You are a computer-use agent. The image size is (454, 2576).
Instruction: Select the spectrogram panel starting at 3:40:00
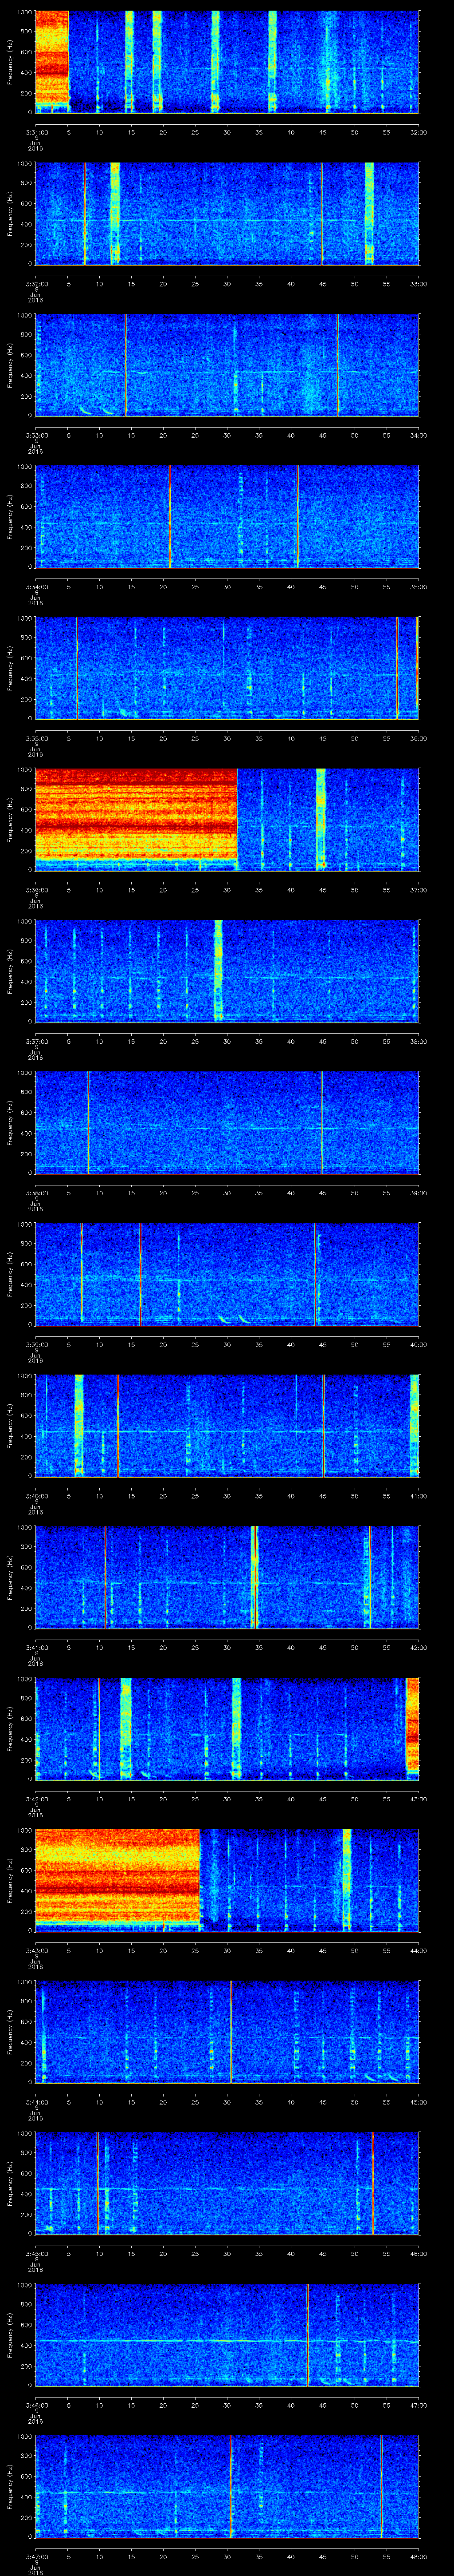tap(227, 1425)
